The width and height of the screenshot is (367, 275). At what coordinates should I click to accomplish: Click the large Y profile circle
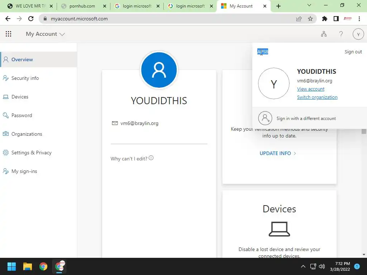(273, 83)
